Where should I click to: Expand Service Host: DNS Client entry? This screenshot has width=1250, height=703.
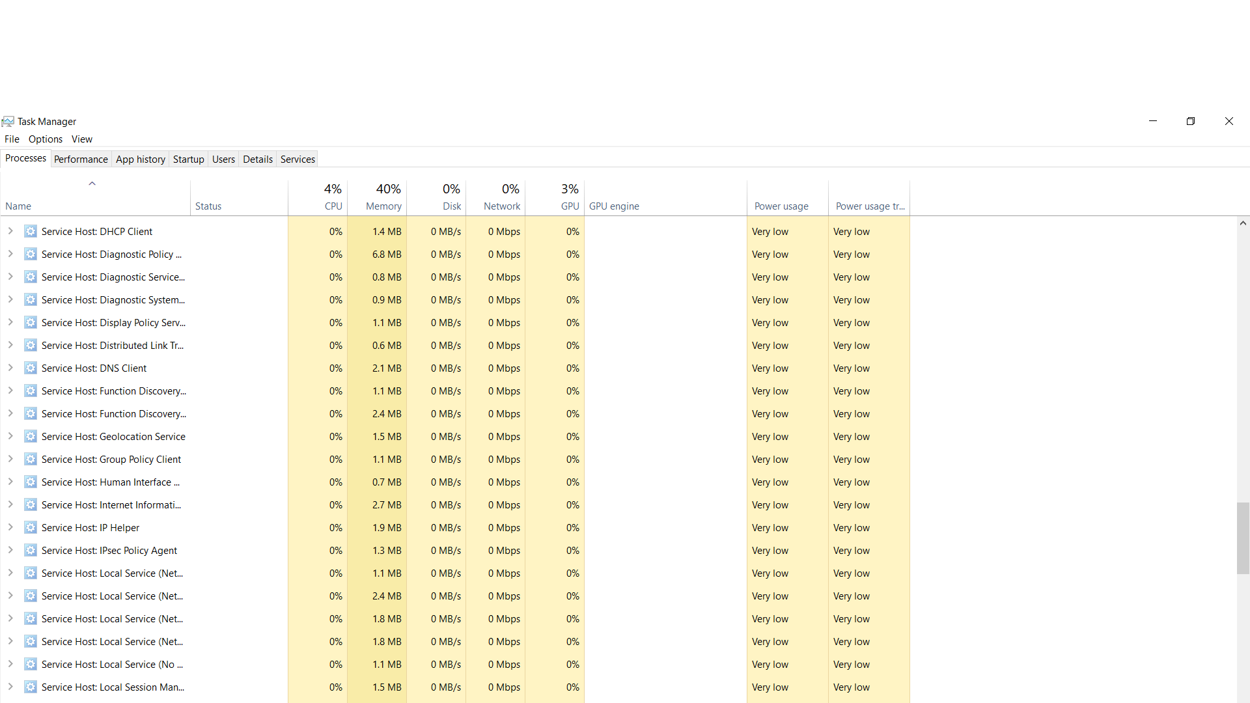tap(10, 368)
